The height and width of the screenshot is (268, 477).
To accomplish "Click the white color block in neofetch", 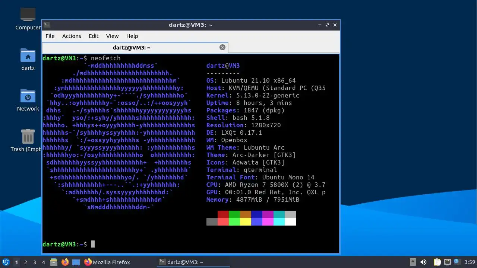I will tap(290, 222).
